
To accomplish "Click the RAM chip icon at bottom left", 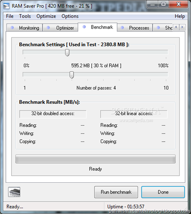I will [x=14, y=192].
